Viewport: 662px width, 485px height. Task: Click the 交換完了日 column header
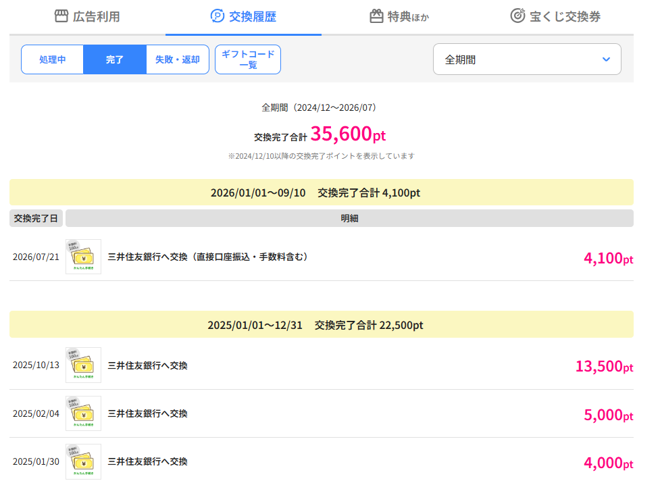coord(36,218)
